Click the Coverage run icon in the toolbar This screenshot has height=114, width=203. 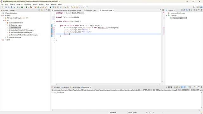(26, 7)
